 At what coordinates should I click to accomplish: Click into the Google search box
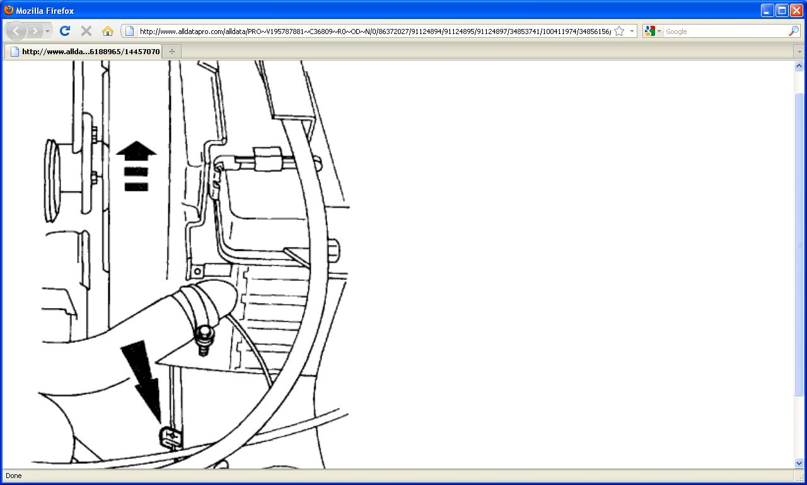coord(725,31)
